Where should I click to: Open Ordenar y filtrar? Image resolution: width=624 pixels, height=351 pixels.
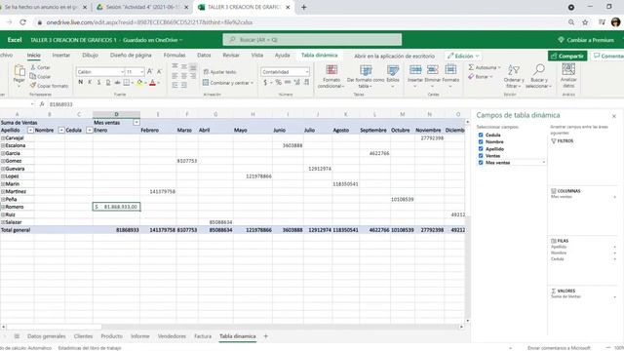pos(514,76)
